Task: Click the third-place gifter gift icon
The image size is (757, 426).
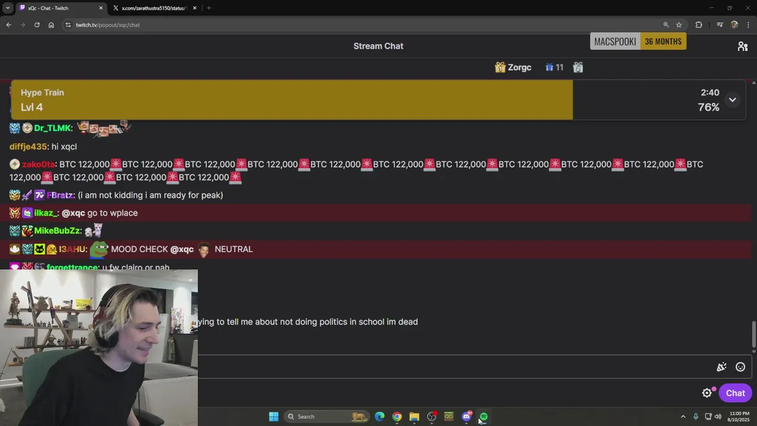Action: [578, 67]
